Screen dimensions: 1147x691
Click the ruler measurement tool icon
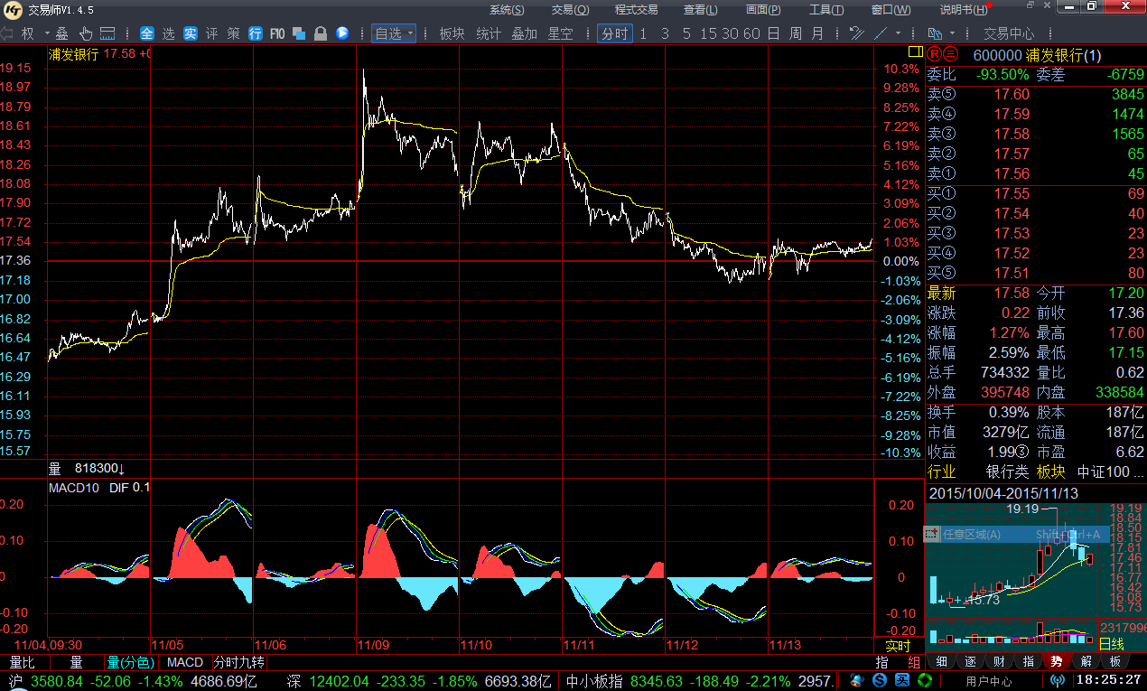click(x=107, y=33)
